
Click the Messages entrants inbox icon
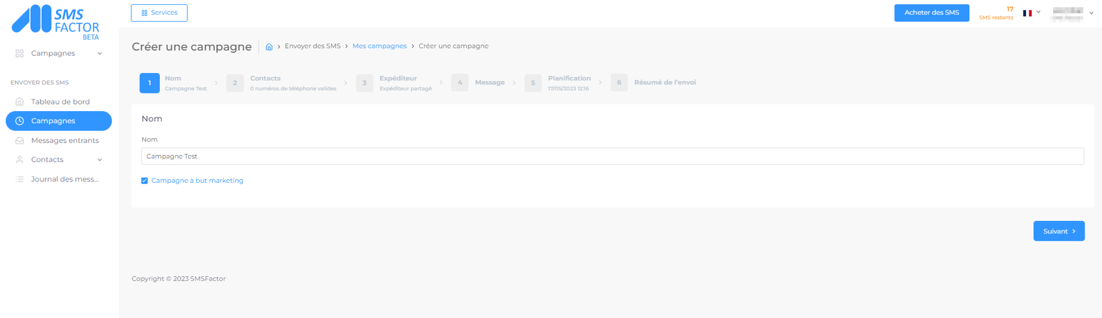click(x=19, y=141)
